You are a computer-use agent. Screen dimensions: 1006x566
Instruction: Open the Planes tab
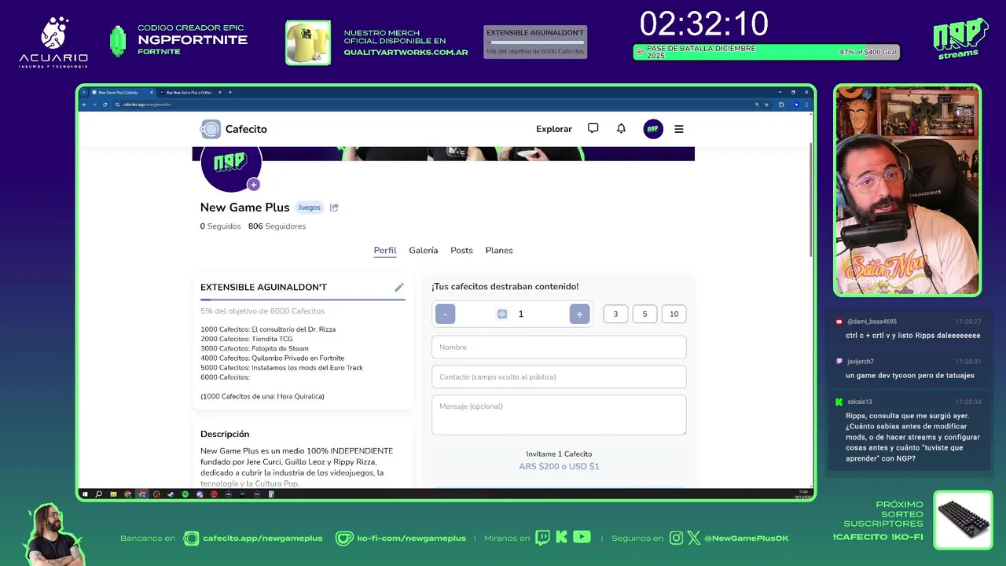point(499,251)
